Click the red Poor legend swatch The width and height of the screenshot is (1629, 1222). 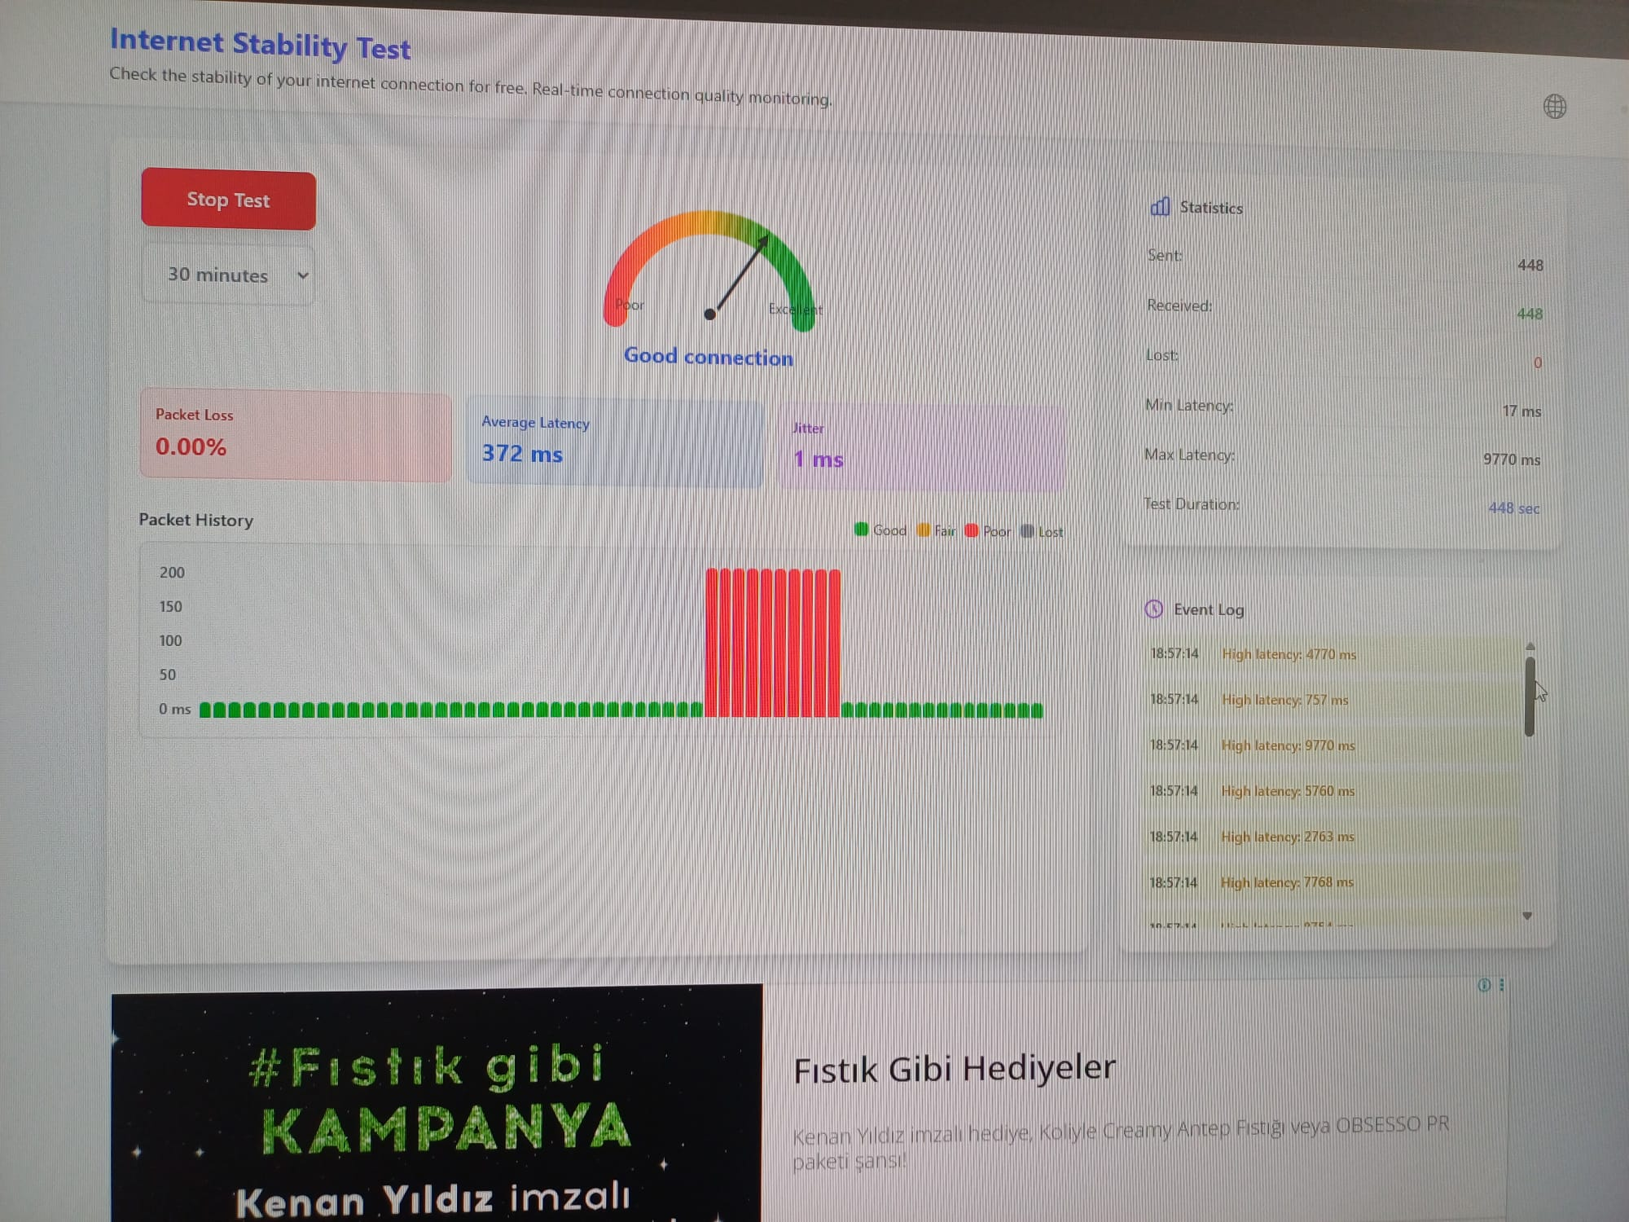click(x=971, y=531)
